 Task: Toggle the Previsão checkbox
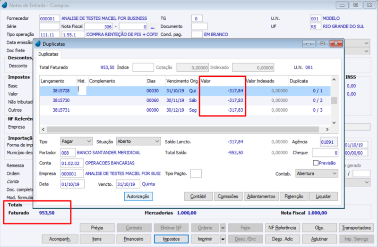(x=316, y=163)
